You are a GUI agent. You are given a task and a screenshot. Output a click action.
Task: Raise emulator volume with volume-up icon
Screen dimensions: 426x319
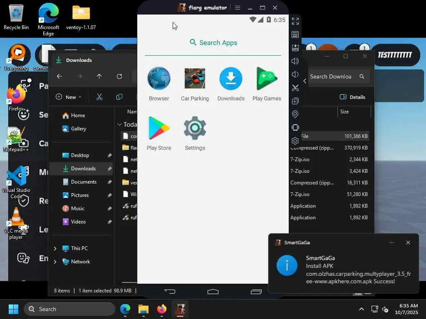[295, 61]
